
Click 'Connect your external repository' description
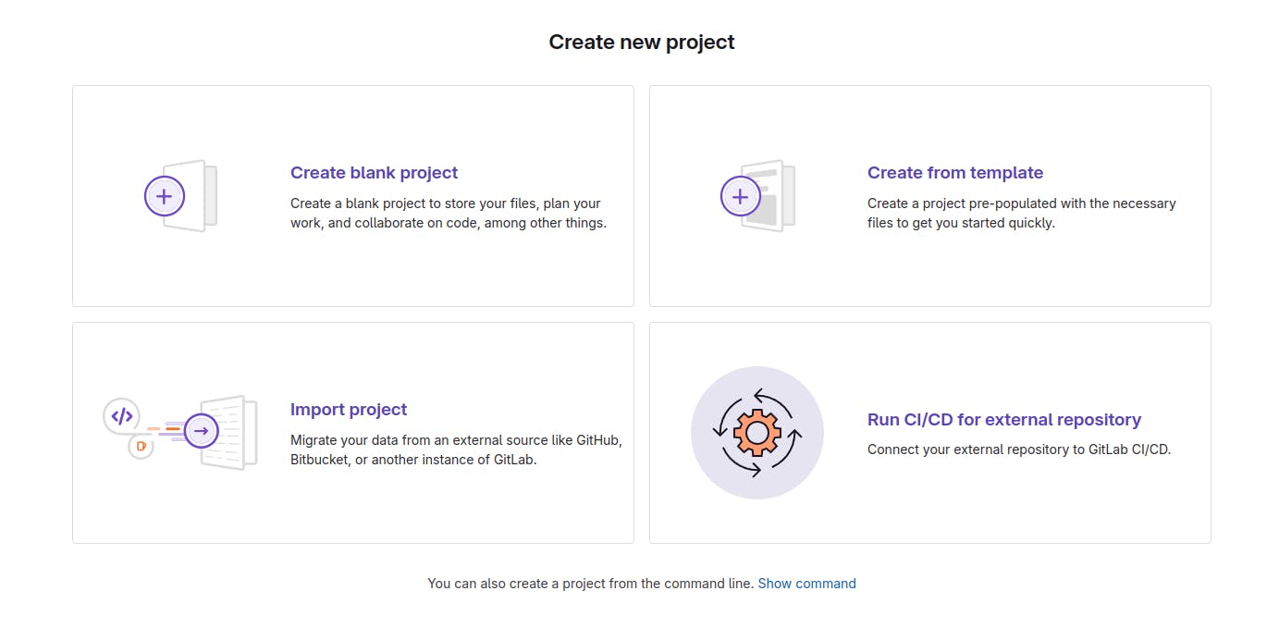click(1018, 449)
